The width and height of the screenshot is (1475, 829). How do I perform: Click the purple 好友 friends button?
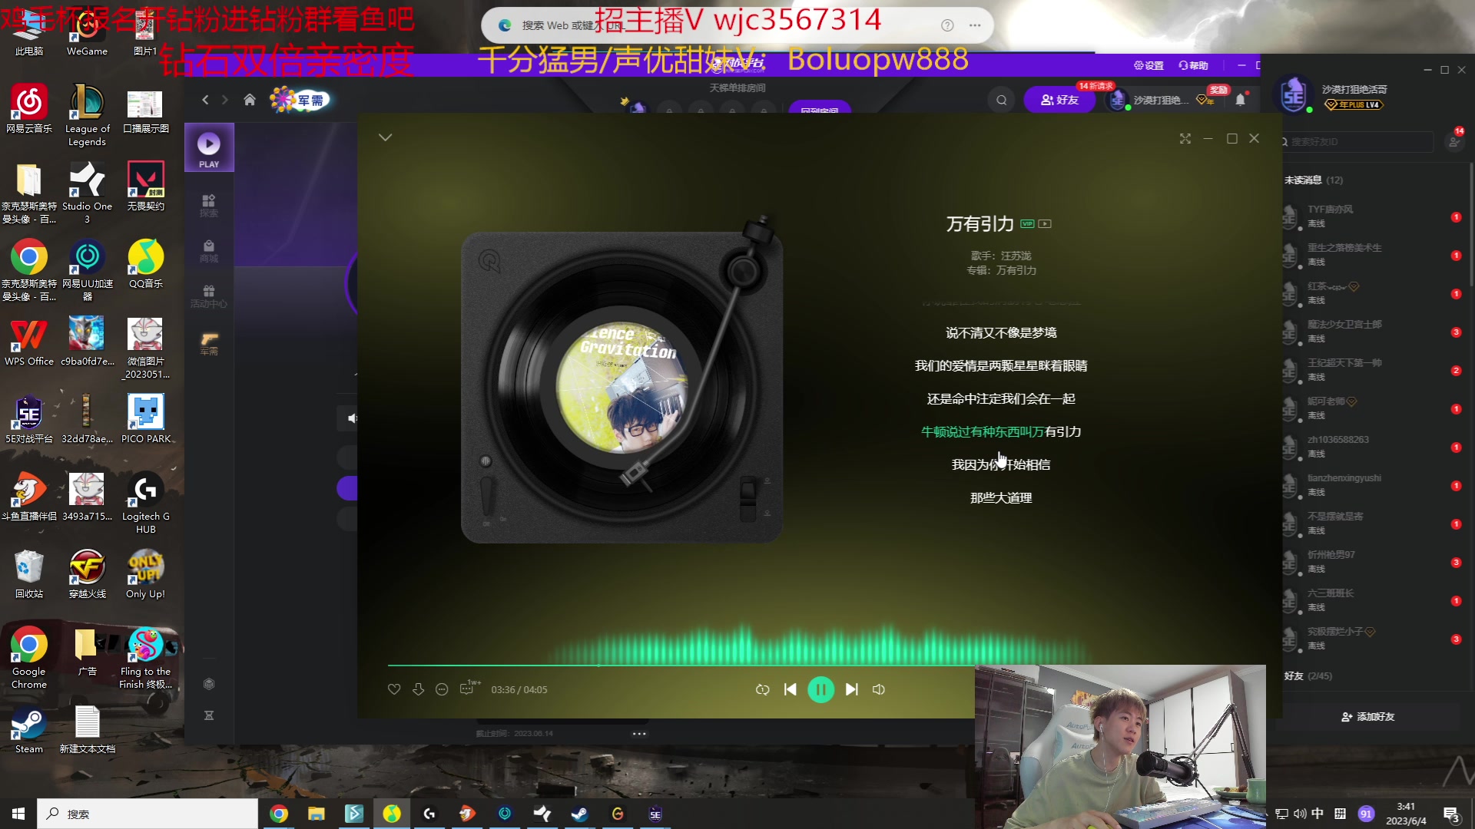click(x=1060, y=100)
